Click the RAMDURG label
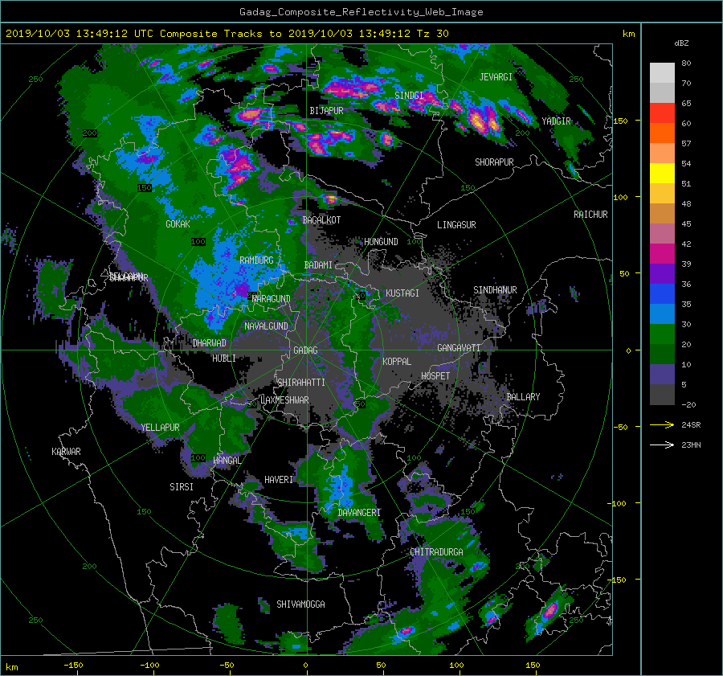723x676 pixels. point(256,260)
